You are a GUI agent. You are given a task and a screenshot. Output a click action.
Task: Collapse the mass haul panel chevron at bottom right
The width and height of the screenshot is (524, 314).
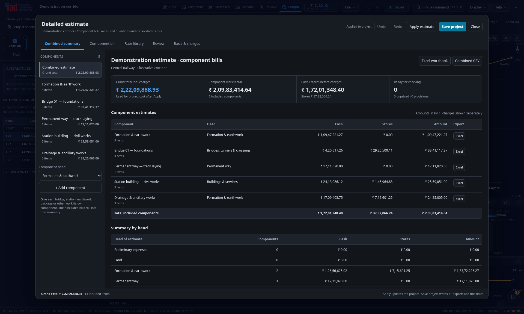click(501, 303)
